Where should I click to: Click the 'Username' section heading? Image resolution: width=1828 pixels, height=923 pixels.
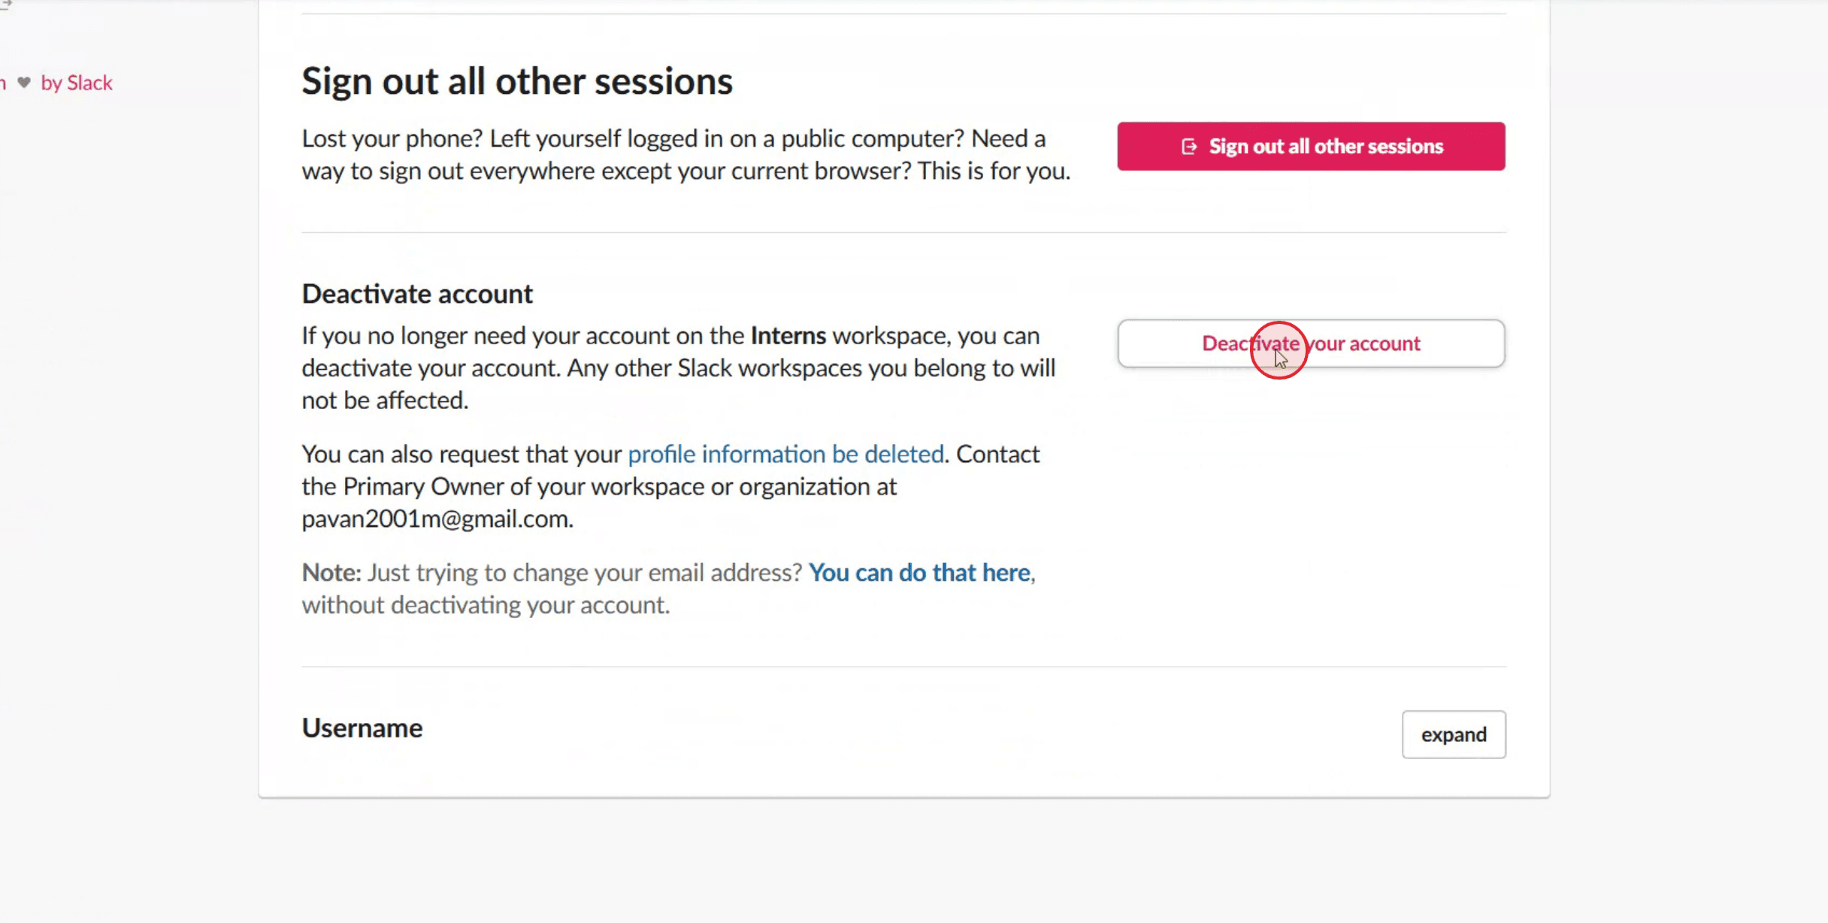click(x=362, y=728)
